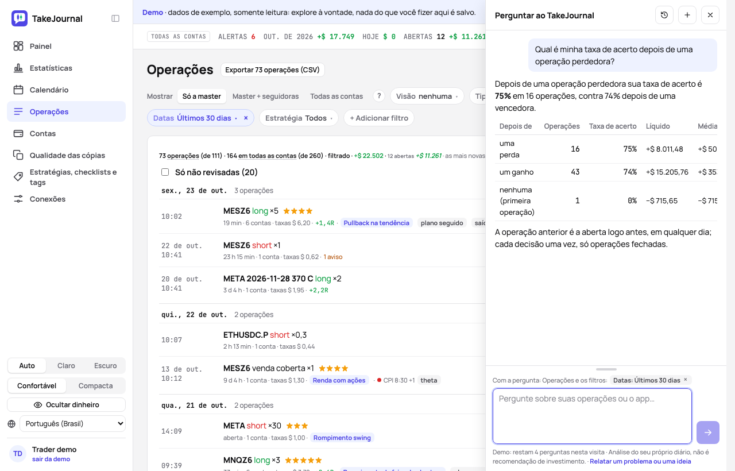Open Estatísticas chart icon

[x=18, y=68]
